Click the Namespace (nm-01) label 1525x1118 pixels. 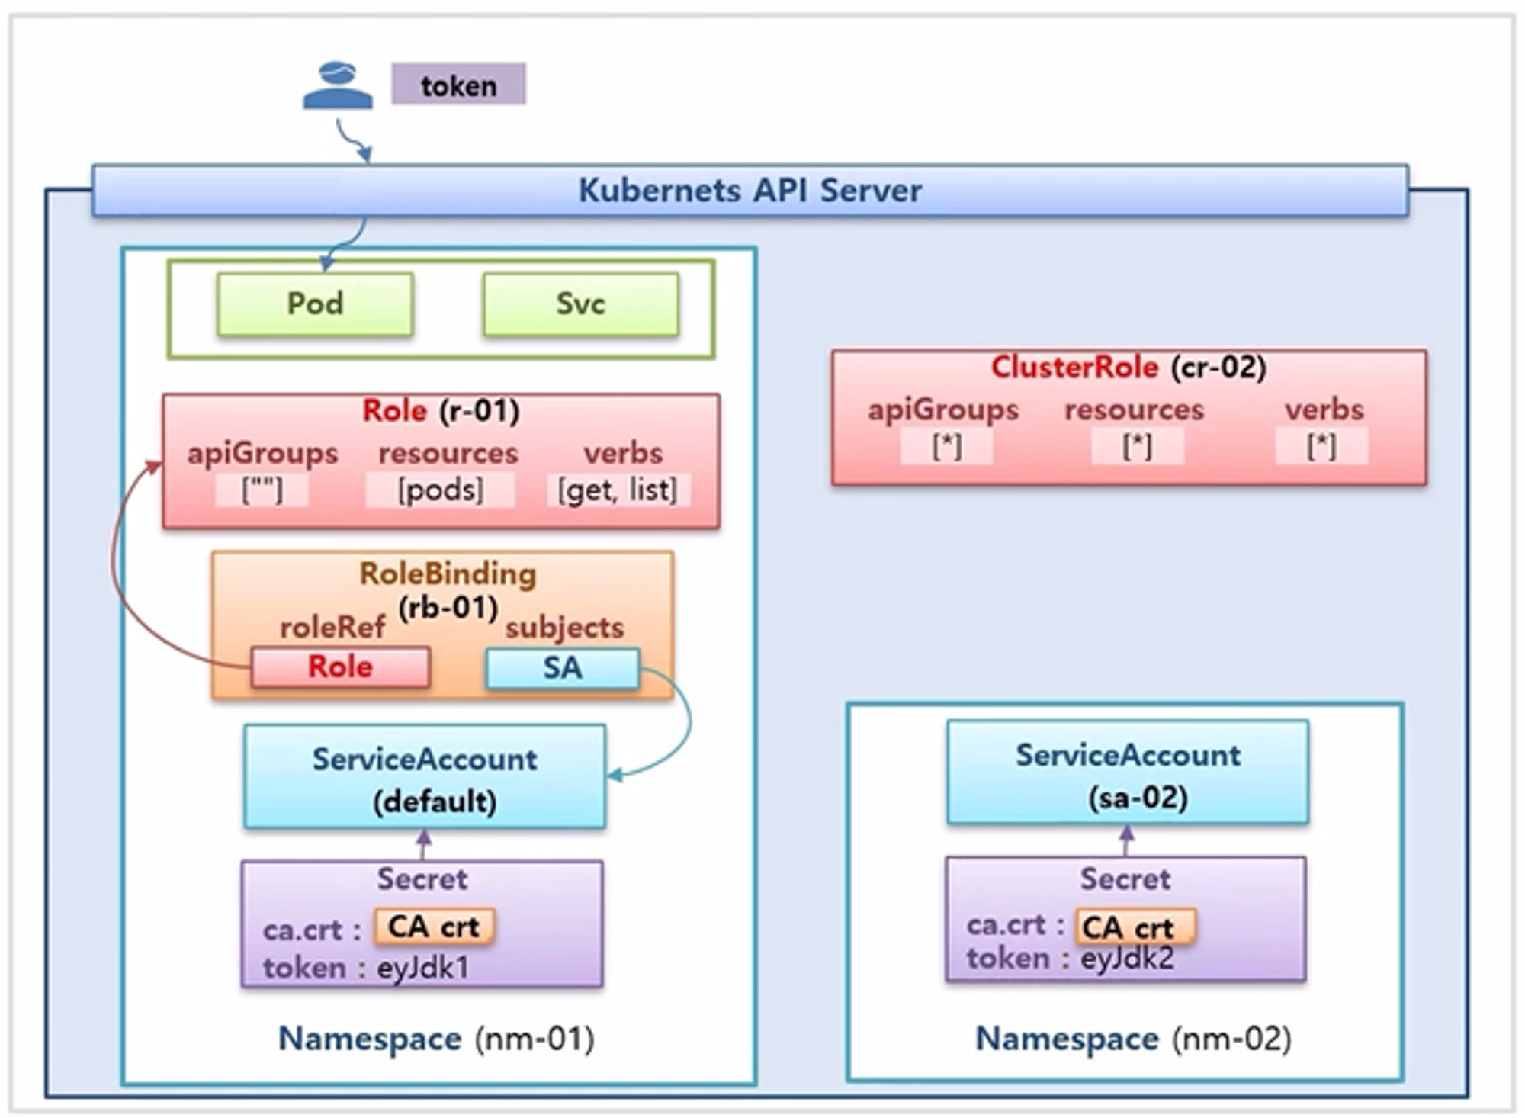[435, 1039]
